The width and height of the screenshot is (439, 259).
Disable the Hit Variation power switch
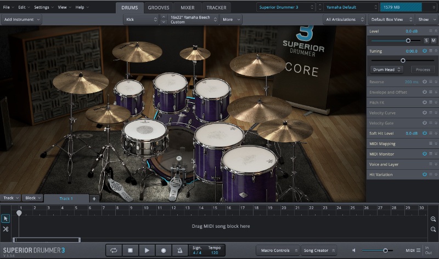pyautogui.click(x=425, y=174)
